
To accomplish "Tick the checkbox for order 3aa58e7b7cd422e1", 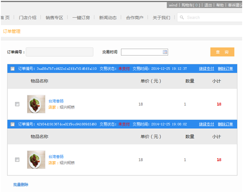I will (13, 69).
